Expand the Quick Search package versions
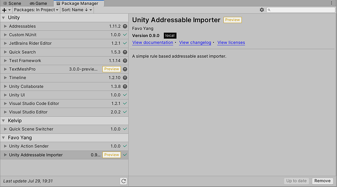The width and height of the screenshot is (337, 187). pos(5,52)
